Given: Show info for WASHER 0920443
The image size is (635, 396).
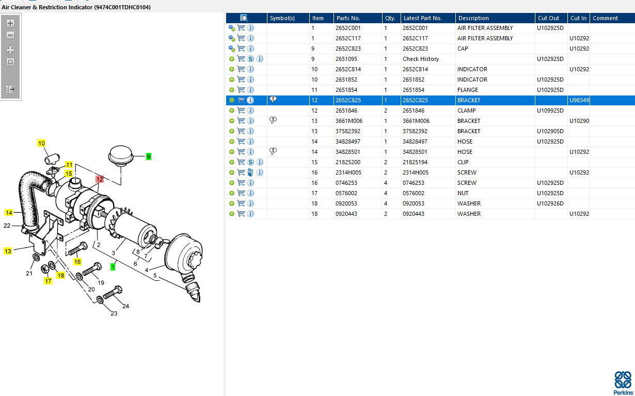Looking at the screenshot, I should (250, 214).
